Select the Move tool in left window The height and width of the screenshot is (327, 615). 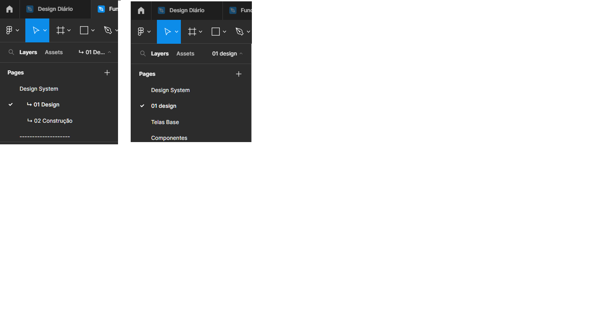[x=36, y=30]
